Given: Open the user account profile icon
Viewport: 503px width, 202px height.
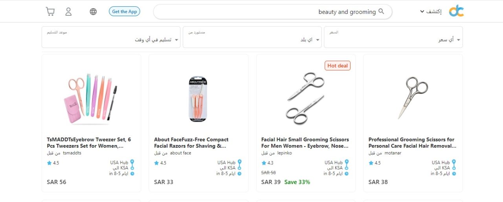Looking at the screenshot, I should (x=68, y=12).
